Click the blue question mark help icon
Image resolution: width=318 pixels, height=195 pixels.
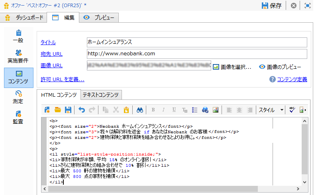tap(272, 79)
